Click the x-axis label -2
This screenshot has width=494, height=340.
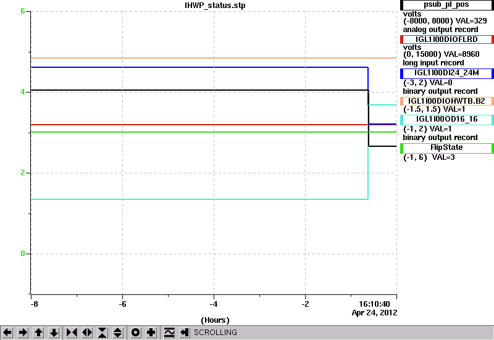(x=305, y=304)
